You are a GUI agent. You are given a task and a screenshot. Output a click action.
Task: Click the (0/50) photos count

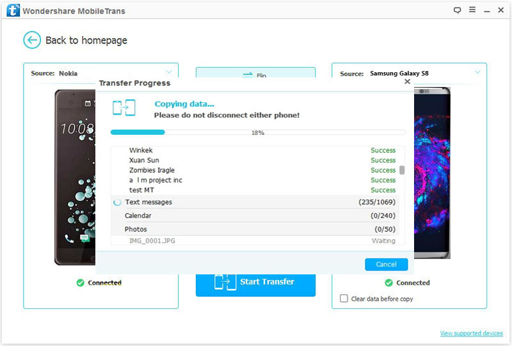tap(385, 229)
